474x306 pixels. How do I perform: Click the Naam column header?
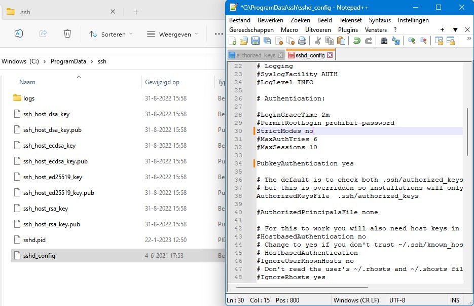click(27, 82)
